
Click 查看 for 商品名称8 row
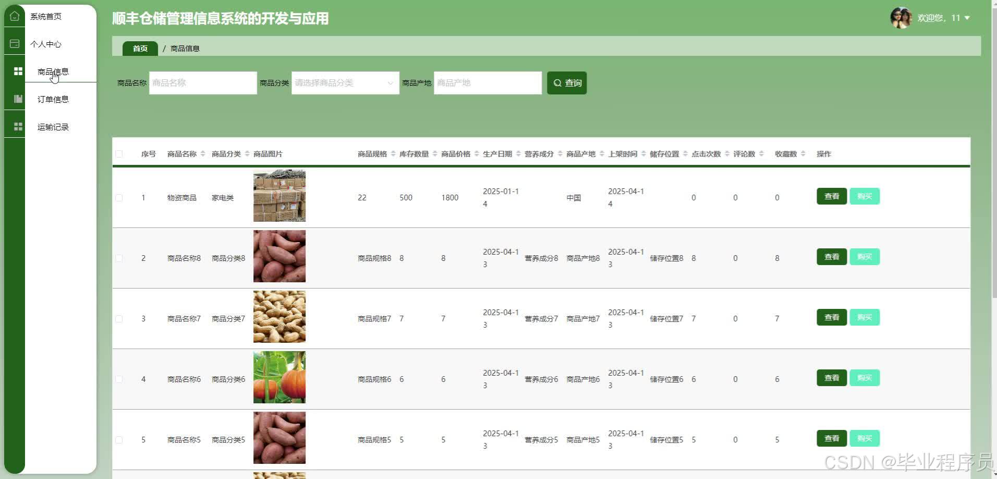pos(832,257)
